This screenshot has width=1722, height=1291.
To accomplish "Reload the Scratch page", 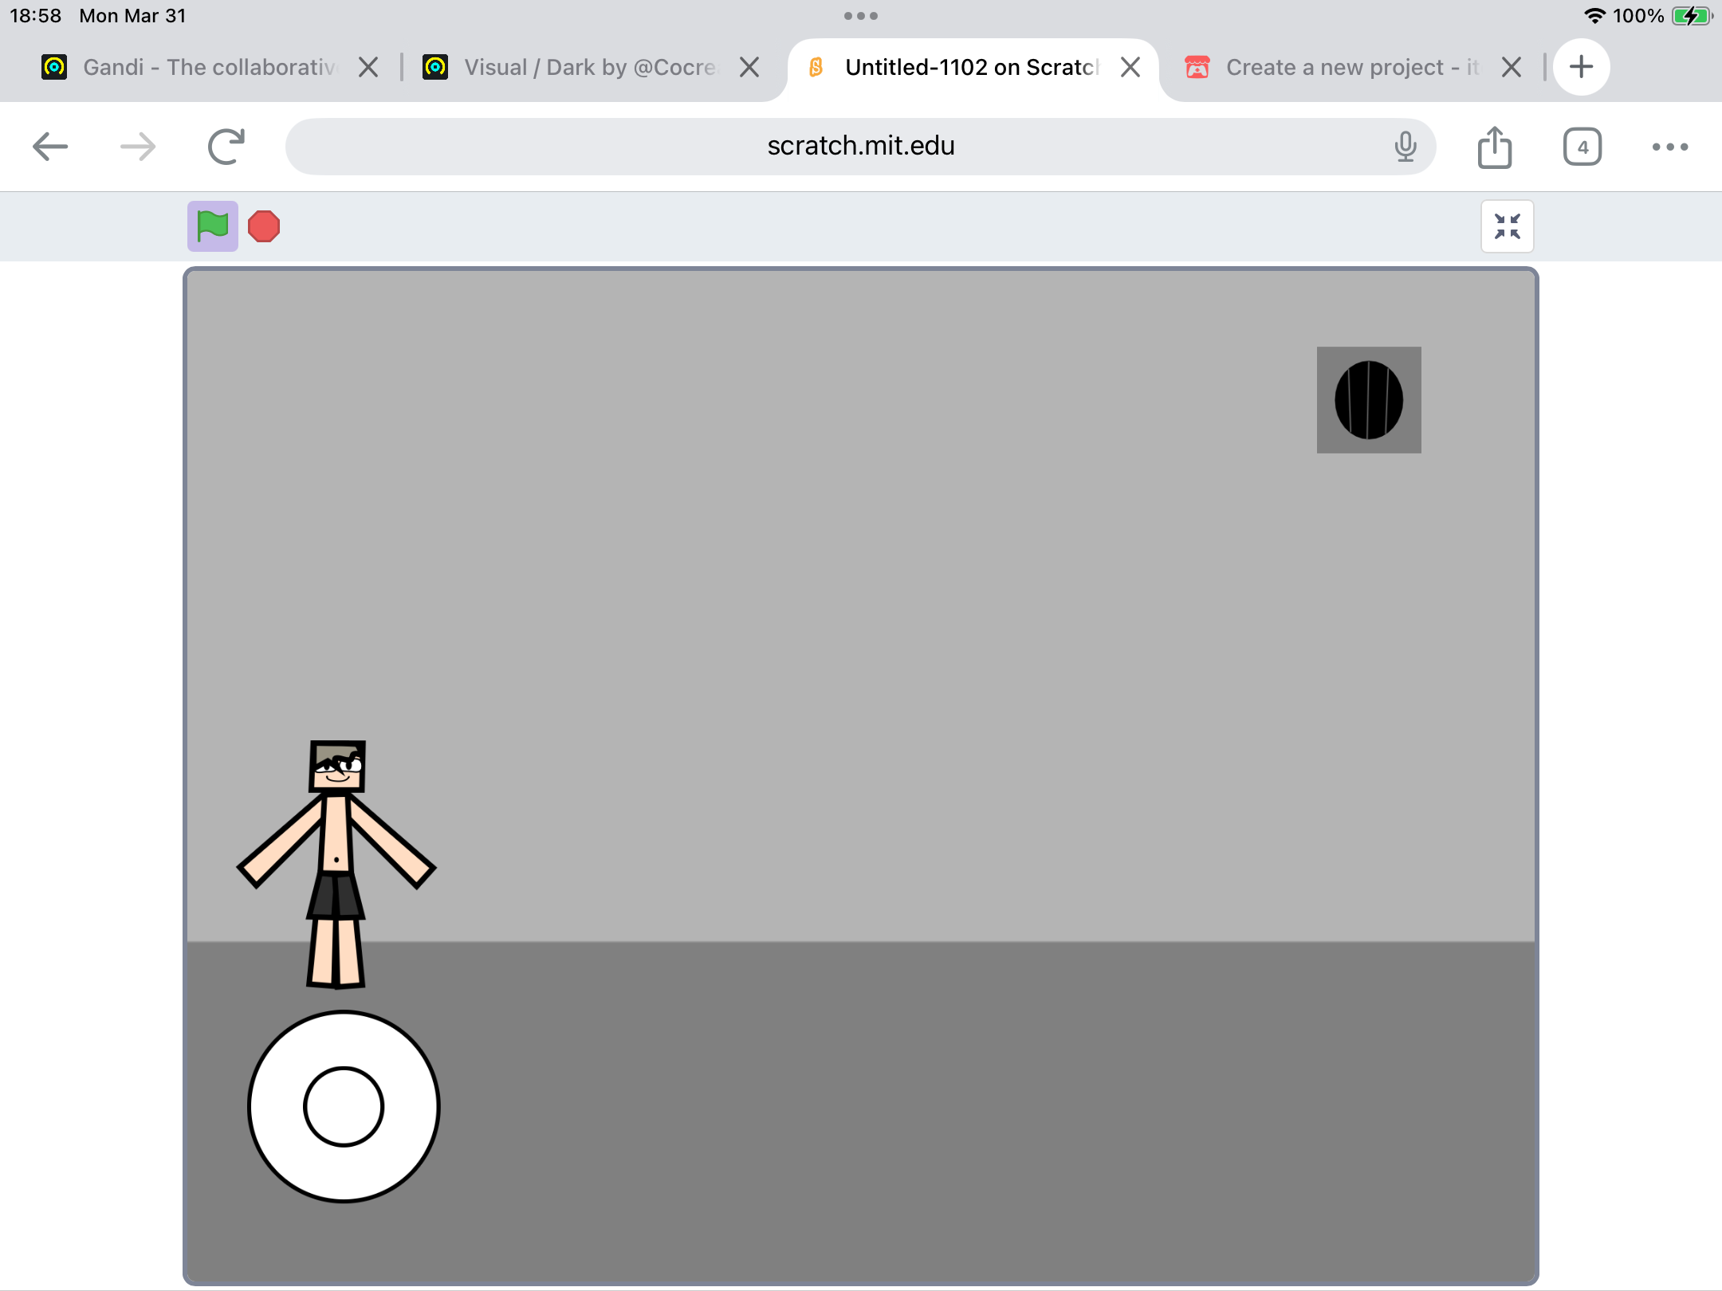I will [226, 147].
